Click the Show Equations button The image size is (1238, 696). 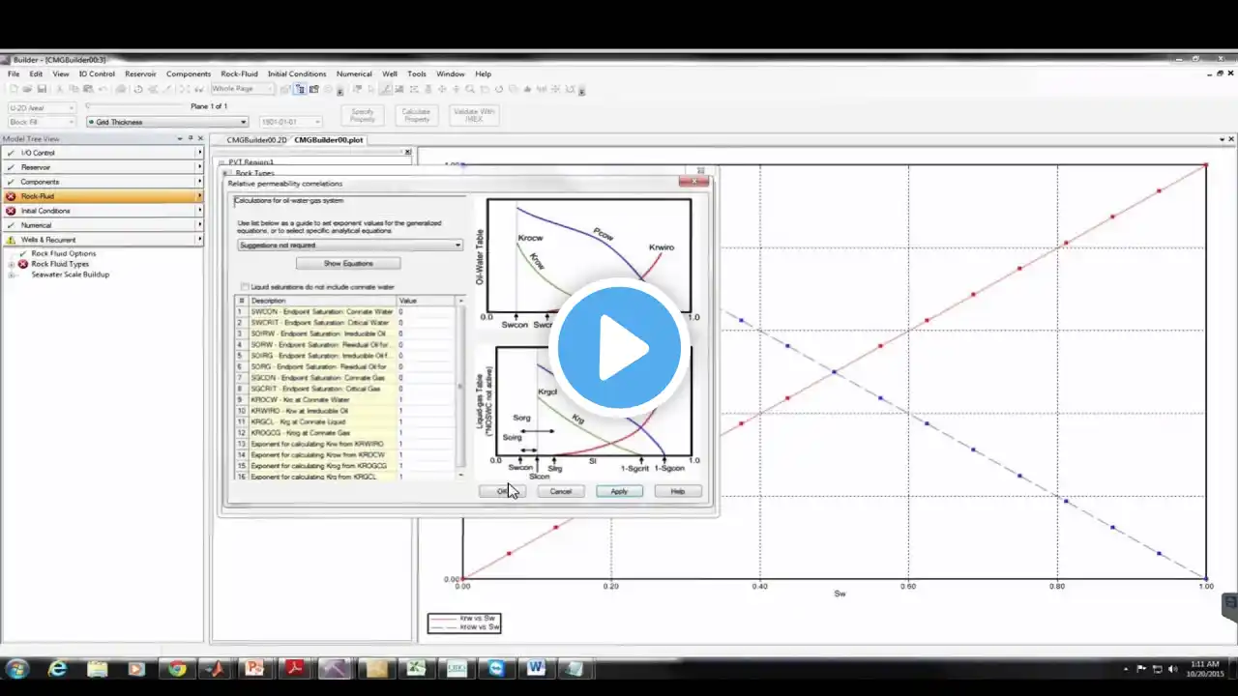[x=348, y=263]
